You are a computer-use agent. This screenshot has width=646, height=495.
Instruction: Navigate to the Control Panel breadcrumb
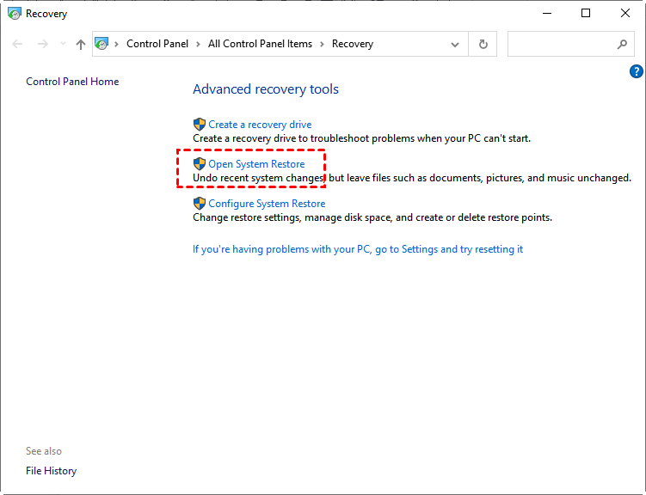158,44
